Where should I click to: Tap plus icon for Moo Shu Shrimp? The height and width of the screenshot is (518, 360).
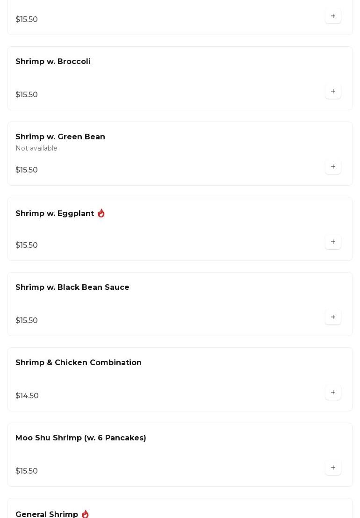(333, 468)
